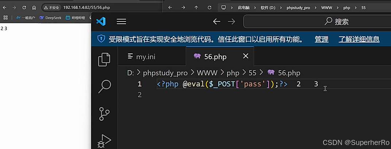This screenshot has height=149, width=391.
Task: Click the VS Code search command center box
Action: pos(317,21)
